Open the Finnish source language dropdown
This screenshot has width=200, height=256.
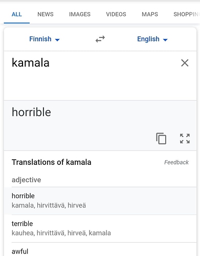[45, 39]
